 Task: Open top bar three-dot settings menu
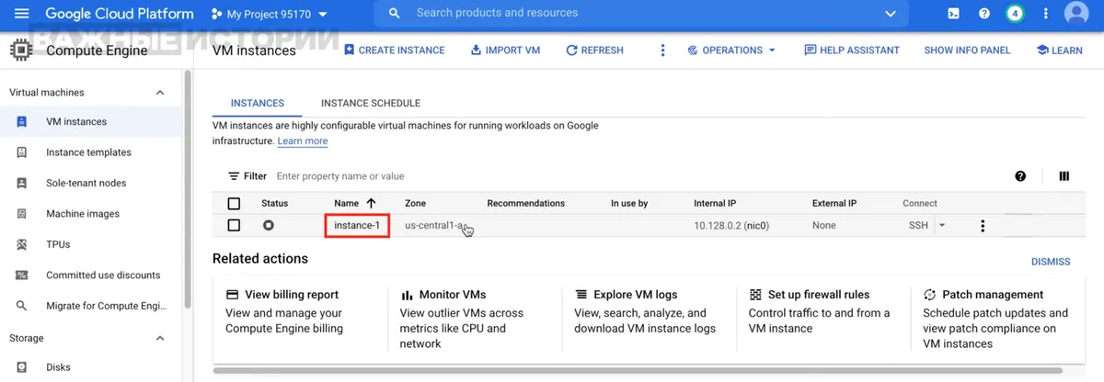pos(1046,14)
